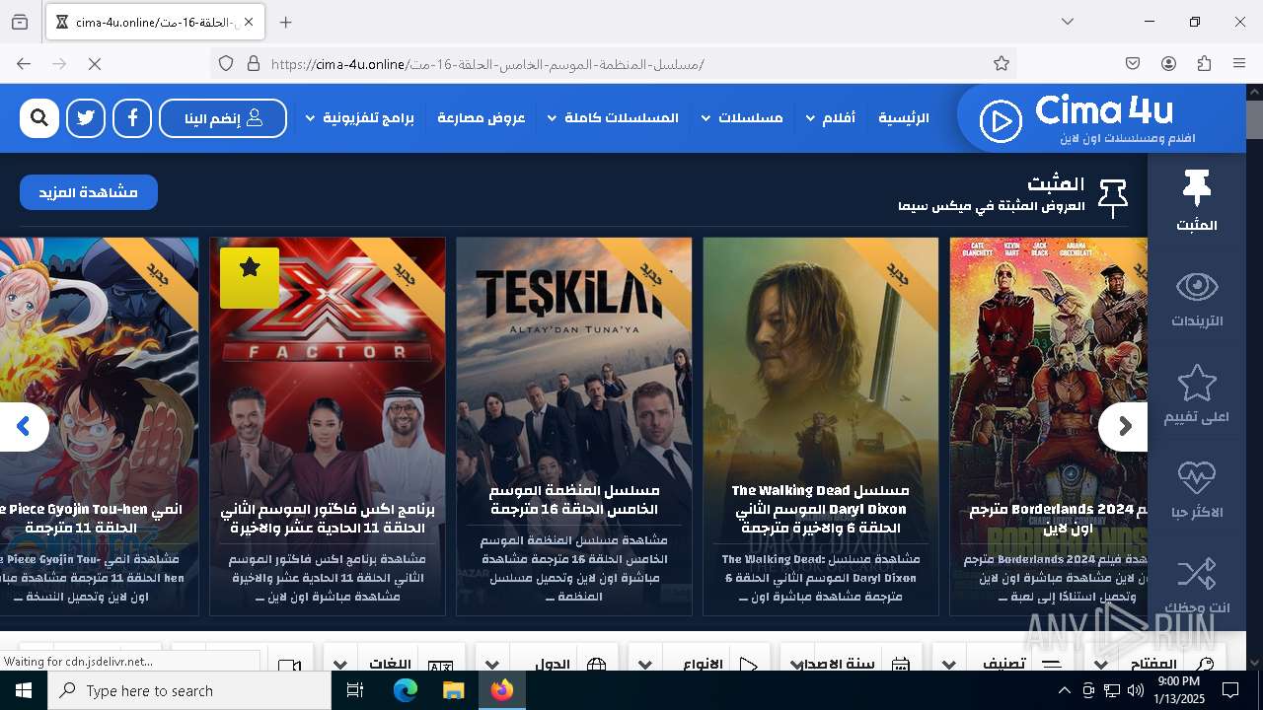The image size is (1263, 710).
Task: Click the برنامج اكس فاكتور title link
Action: [328, 519]
